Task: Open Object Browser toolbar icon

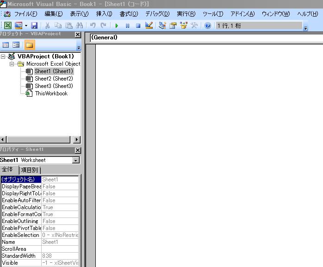Action: coord(184,25)
